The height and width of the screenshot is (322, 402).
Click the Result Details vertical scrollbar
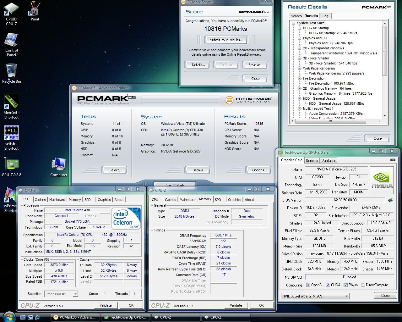pos(384,51)
